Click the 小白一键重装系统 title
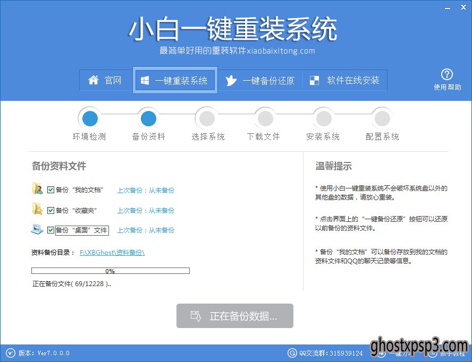The width and height of the screenshot is (472, 362). (233, 29)
